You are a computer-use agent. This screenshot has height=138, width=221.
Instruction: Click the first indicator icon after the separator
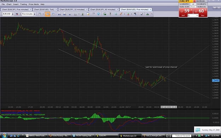pyautogui.click(x=59, y=14)
